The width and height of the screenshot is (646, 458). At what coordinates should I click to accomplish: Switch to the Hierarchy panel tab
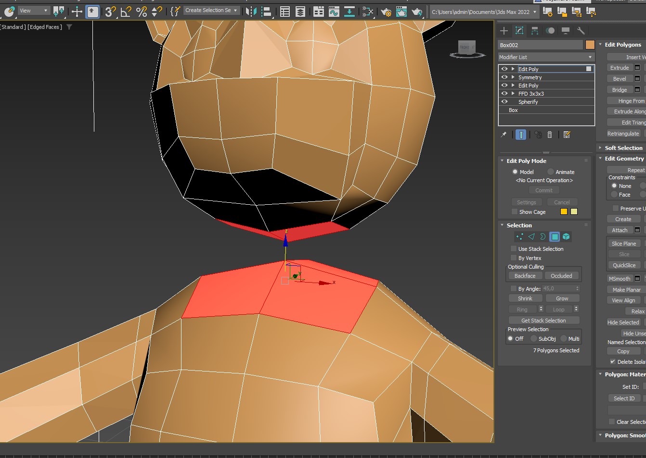(x=535, y=31)
